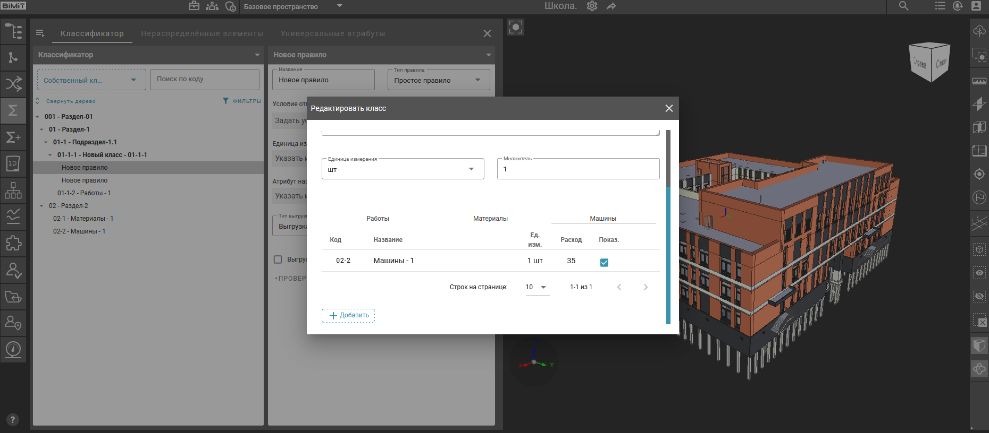Click the fit-to-view icon above viewport
The image size is (989, 433).
pyautogui.click(x=516, y=27)
